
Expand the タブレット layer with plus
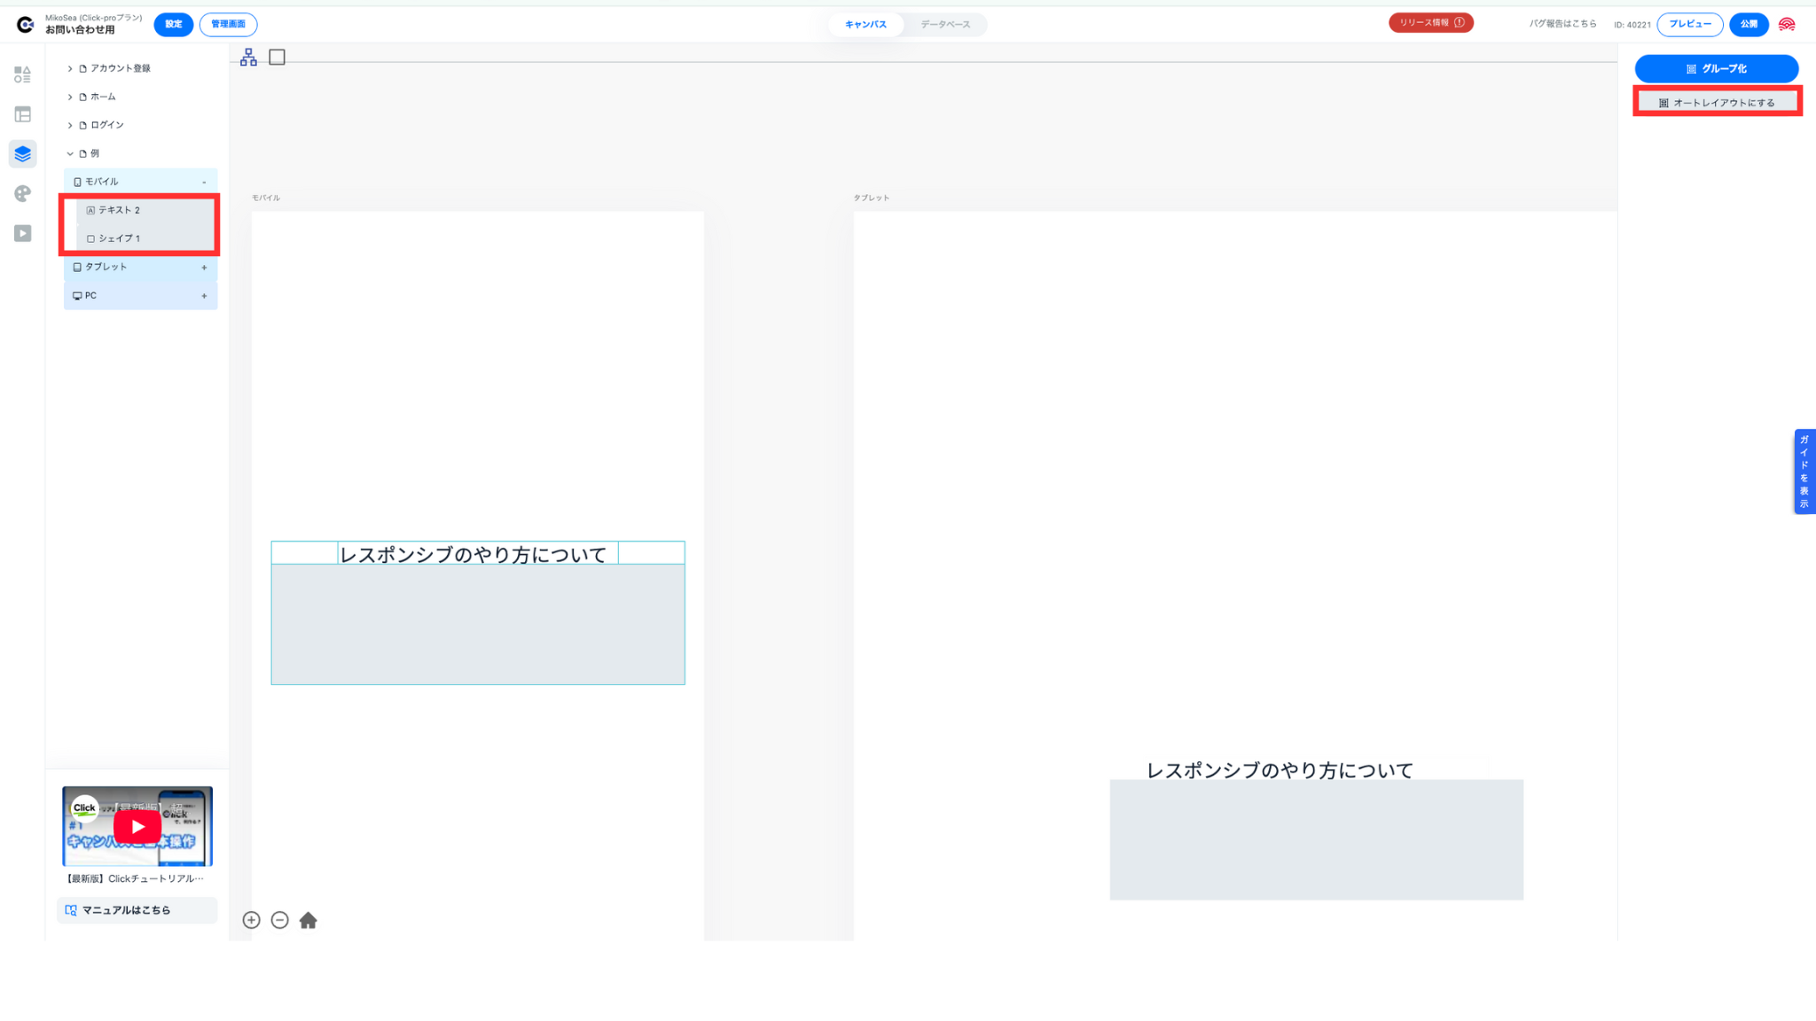click(x=204, y=268)
